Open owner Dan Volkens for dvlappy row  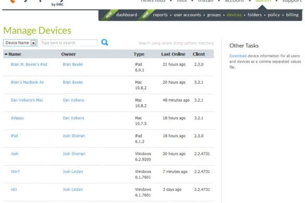(x=74, y=118)
